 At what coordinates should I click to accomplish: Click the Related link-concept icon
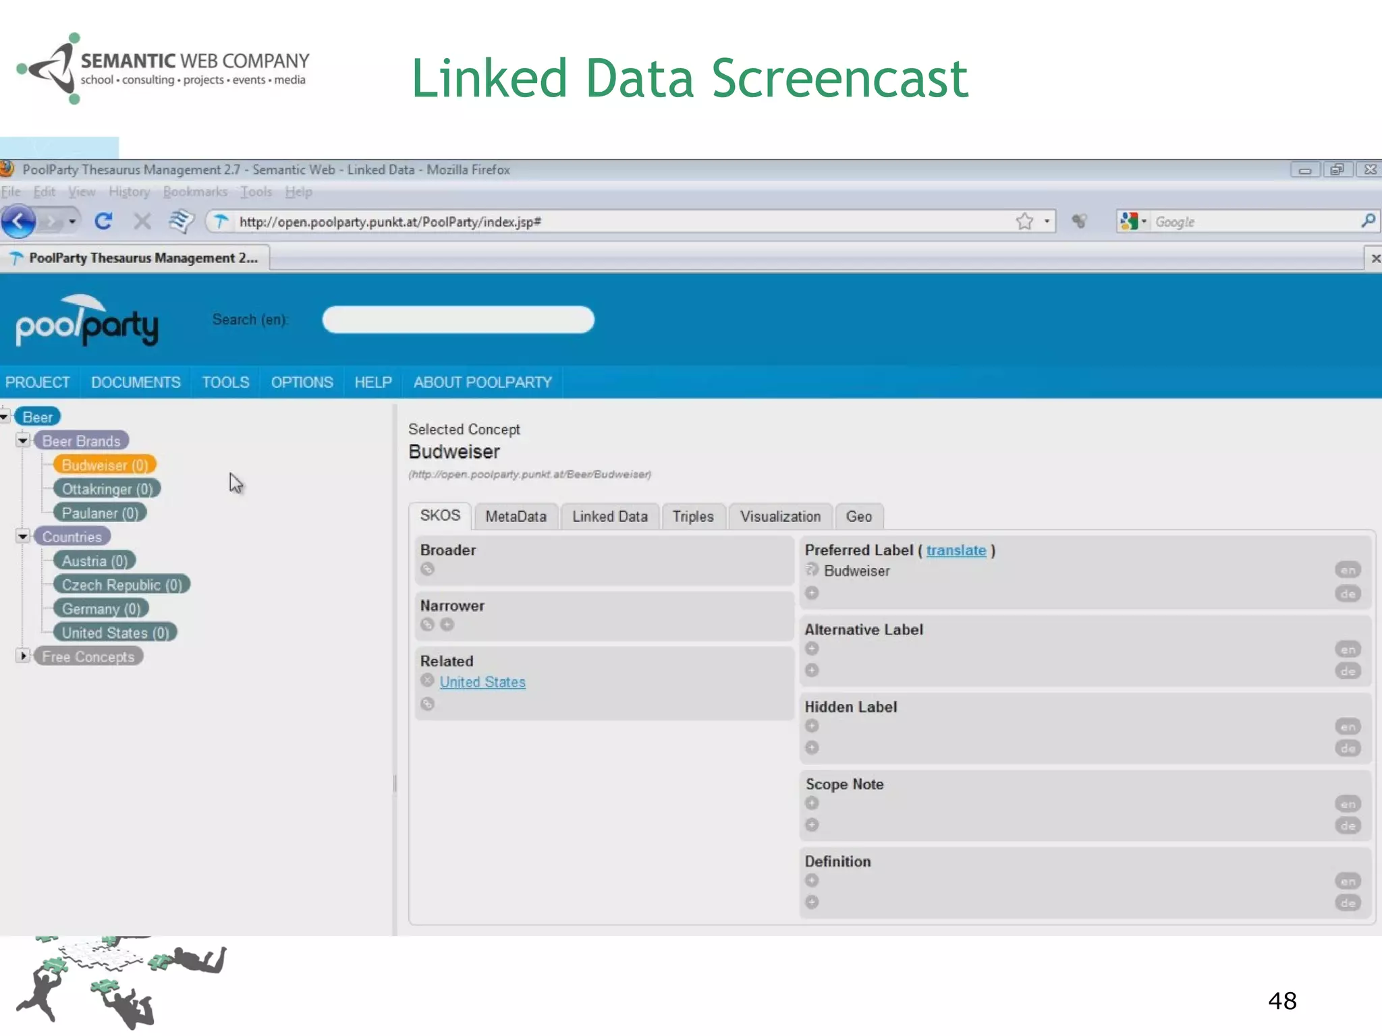pyautogui.click(x=427, y=704)
